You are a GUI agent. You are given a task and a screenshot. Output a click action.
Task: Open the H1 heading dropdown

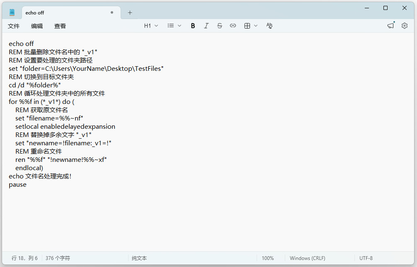[151, 26]
